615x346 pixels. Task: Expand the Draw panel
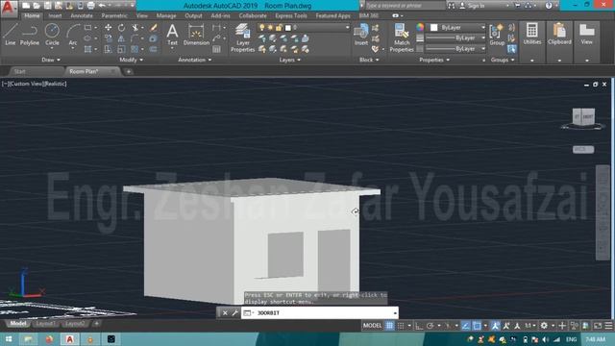click(51, 60)
